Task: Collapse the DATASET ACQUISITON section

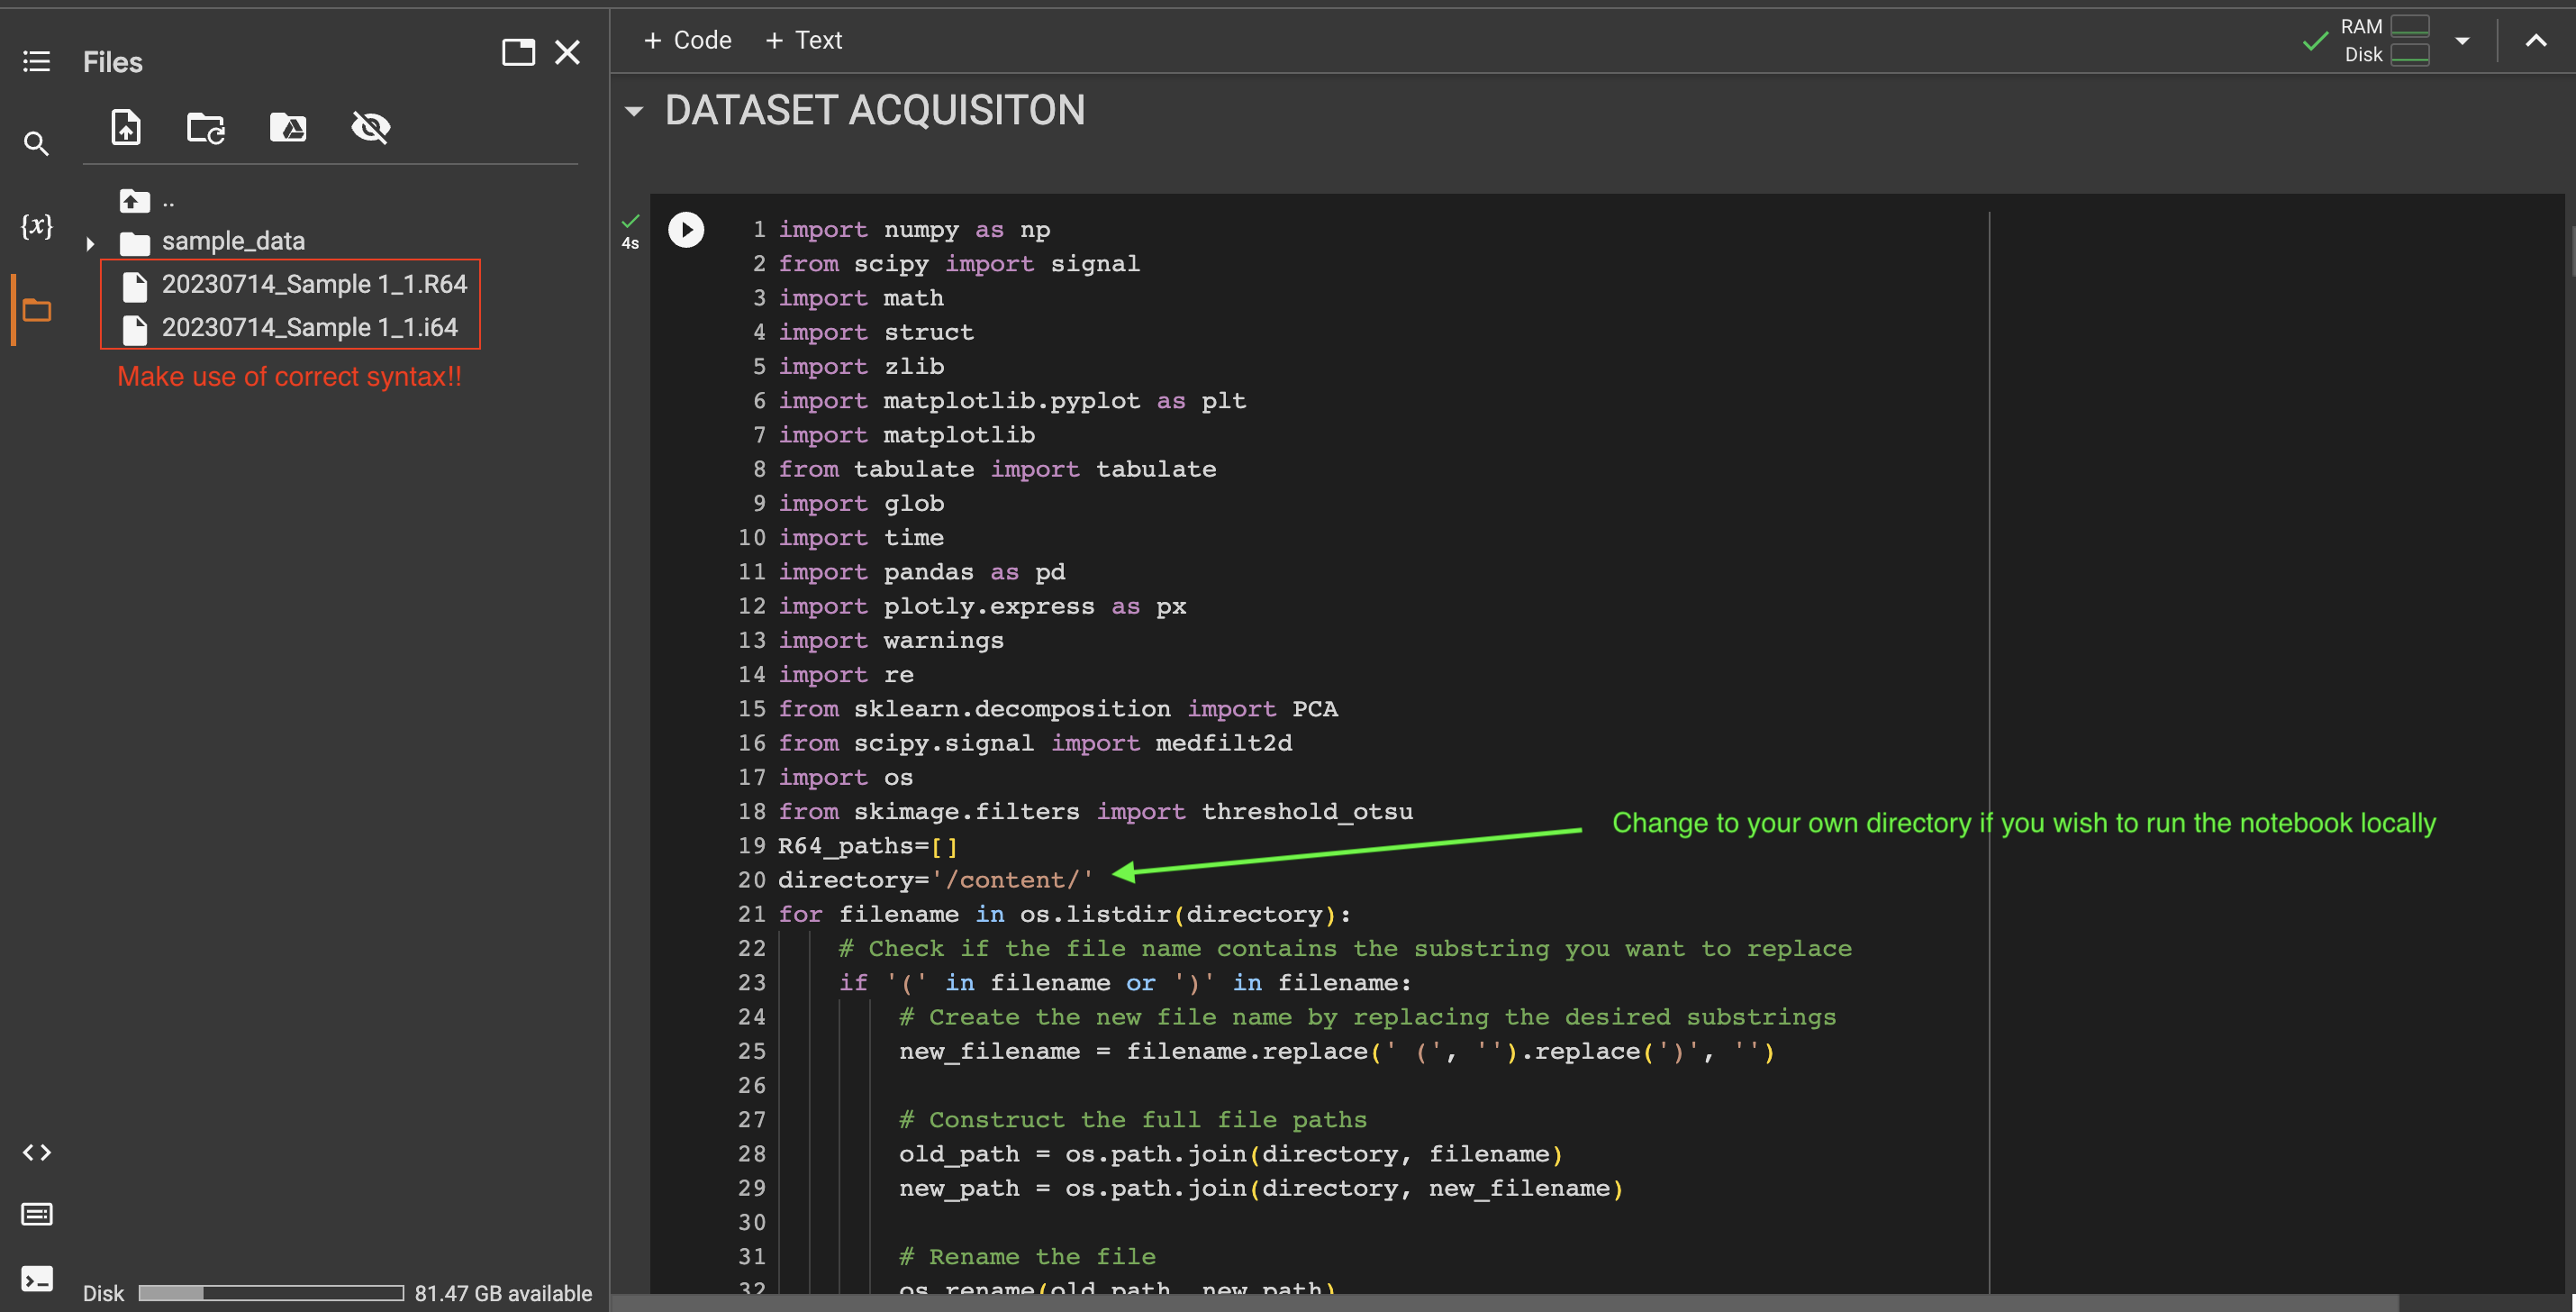Action: coord(634,111)
